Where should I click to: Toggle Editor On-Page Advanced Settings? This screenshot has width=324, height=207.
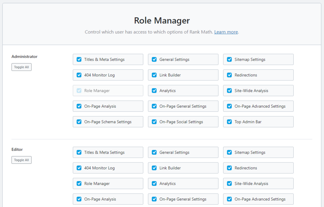229,199
